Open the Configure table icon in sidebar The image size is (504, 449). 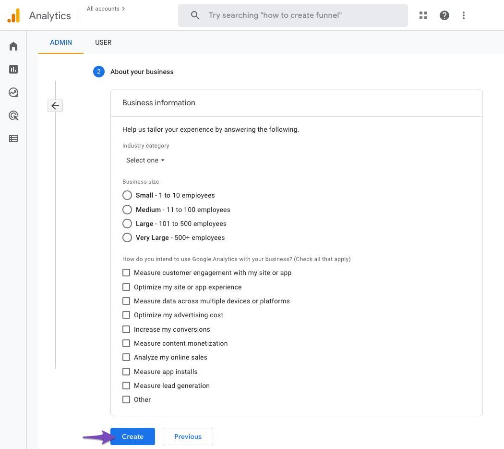13,138
